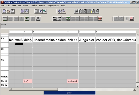Image resolution: width=139 pixels, height=95 pixels.
Task: Select the RV tier label
Action: click(x=5, y=40)
